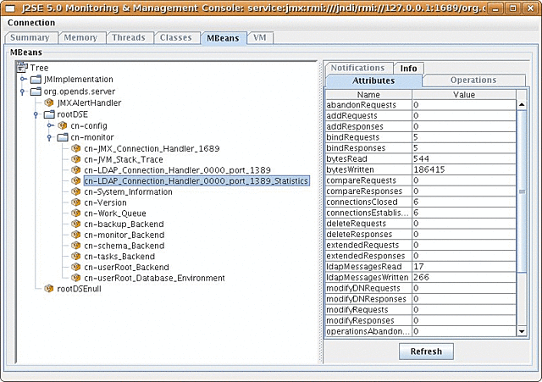Image resolution: width=542 pixels, height=382 pixels.
Task: Select the modifyDNRequests attribute name
Action: click(369, 288)
